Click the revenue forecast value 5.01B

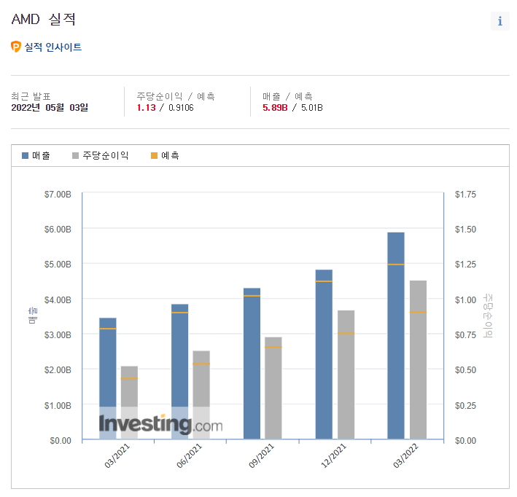coord(312,108)
